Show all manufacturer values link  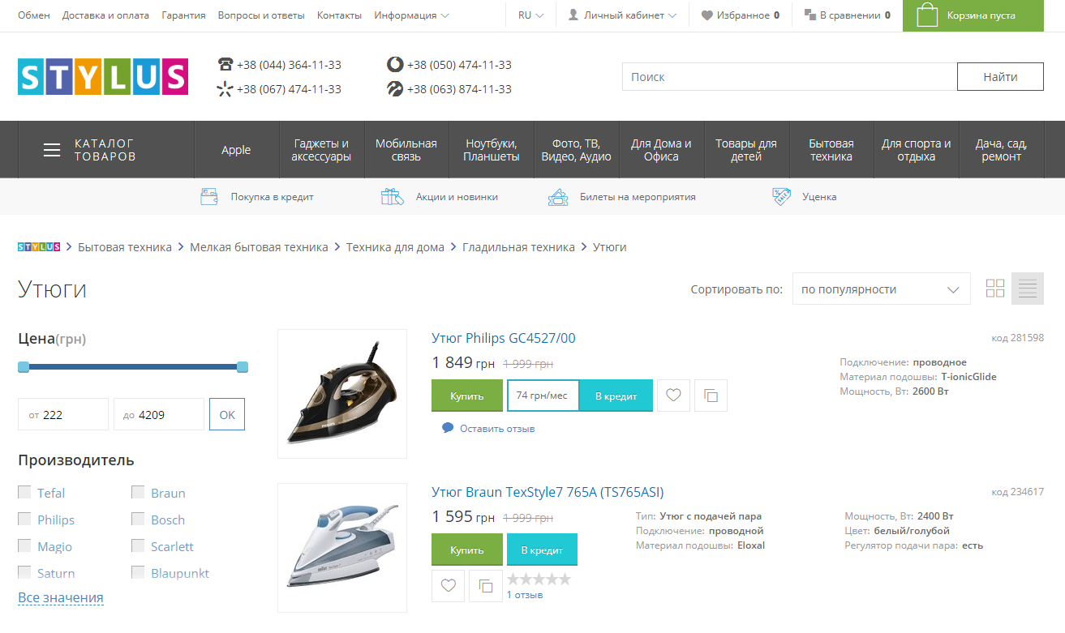coord(61,598)
